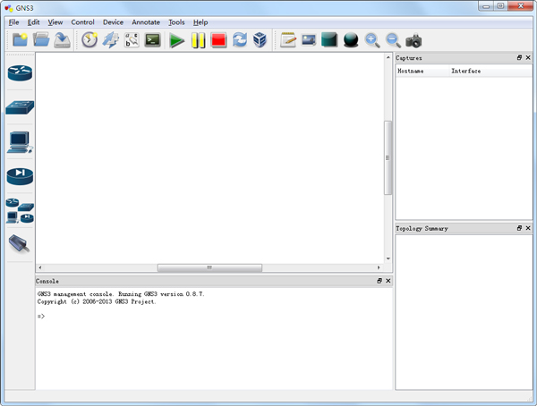Click the workspace scroll up arrow

click(388, 57)
